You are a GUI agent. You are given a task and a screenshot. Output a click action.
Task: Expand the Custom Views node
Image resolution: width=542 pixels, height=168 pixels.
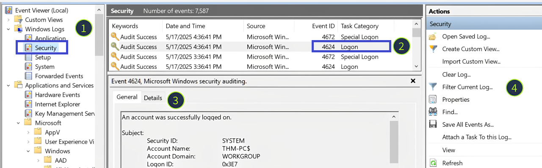pos(9,20)
